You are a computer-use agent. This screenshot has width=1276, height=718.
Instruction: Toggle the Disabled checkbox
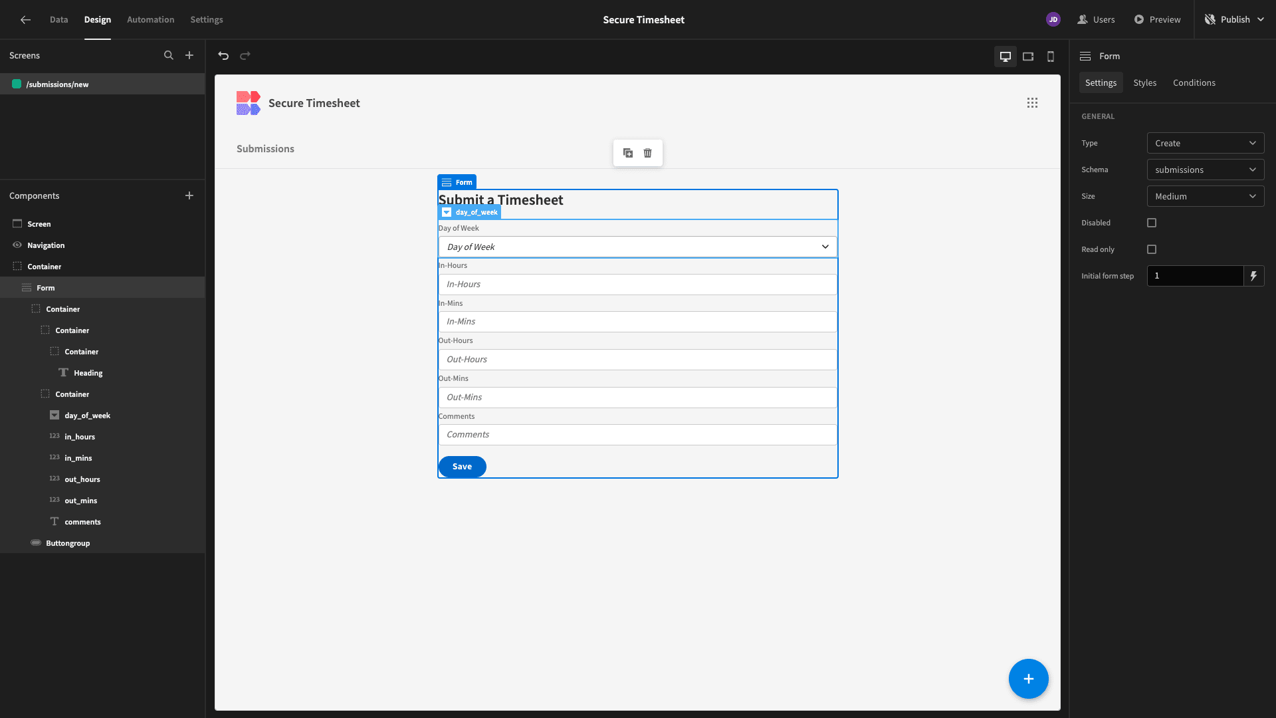coord(1152,223)
